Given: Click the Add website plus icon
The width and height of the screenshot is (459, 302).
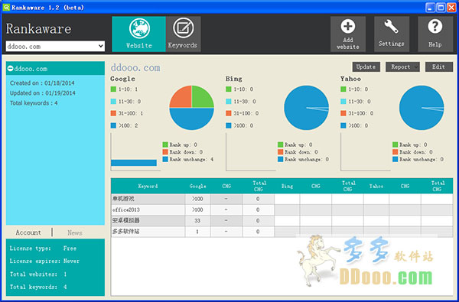Looking at the screenshot, I should pyautogui.click(x=348, y=27).
